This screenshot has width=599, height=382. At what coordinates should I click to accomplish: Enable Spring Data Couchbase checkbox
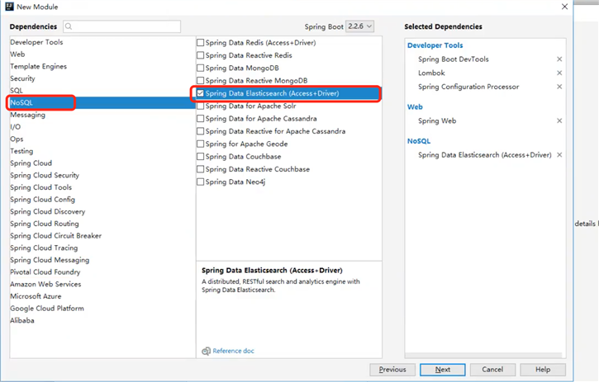200,157
